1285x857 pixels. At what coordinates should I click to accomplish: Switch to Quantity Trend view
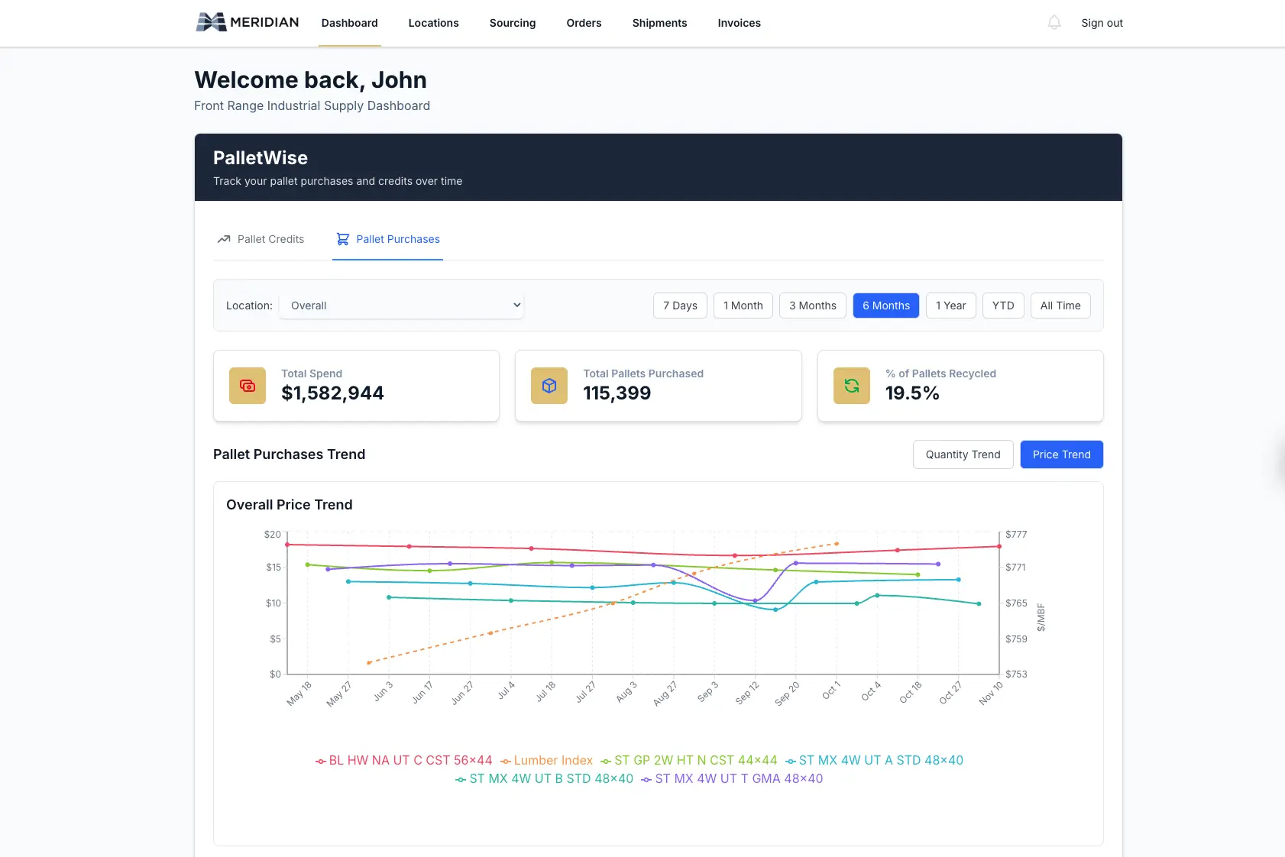963,454
